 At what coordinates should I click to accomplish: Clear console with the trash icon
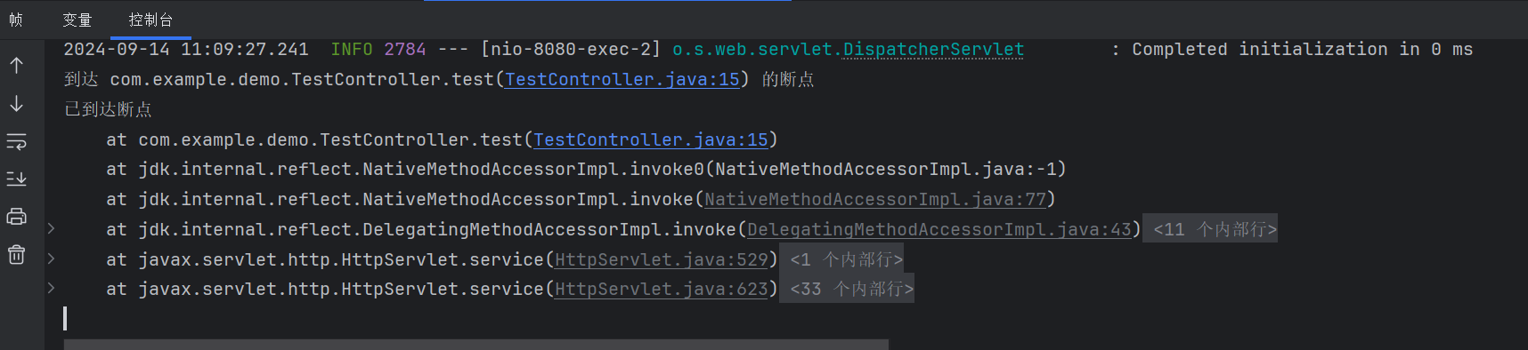click(x=16, y=255)
